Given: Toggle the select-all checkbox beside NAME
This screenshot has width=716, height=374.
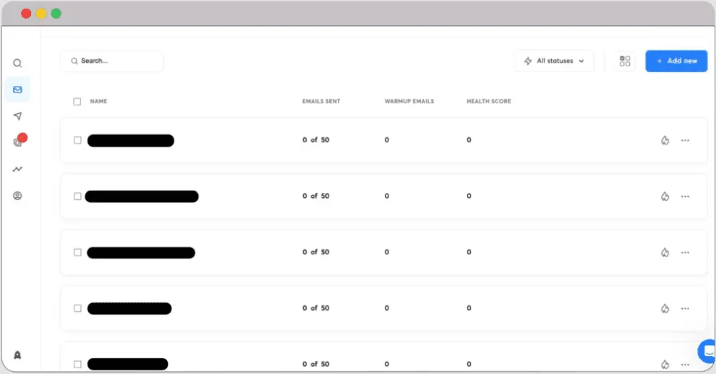Looking at the screenshot, I should pyautogui.click(x=77, y=102).
